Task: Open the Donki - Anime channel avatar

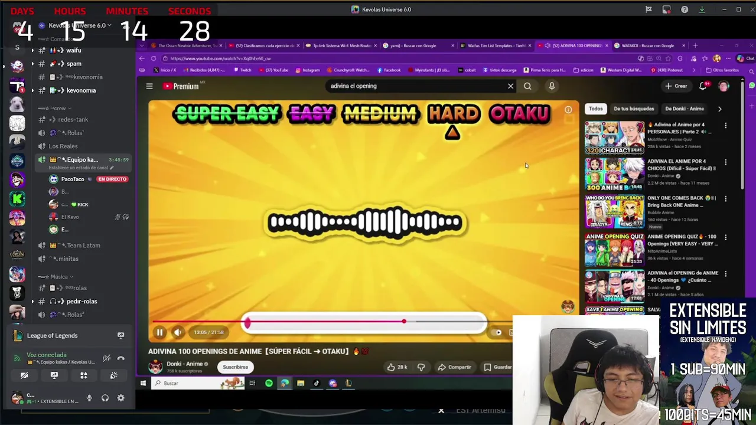Action: click(155, 367)
